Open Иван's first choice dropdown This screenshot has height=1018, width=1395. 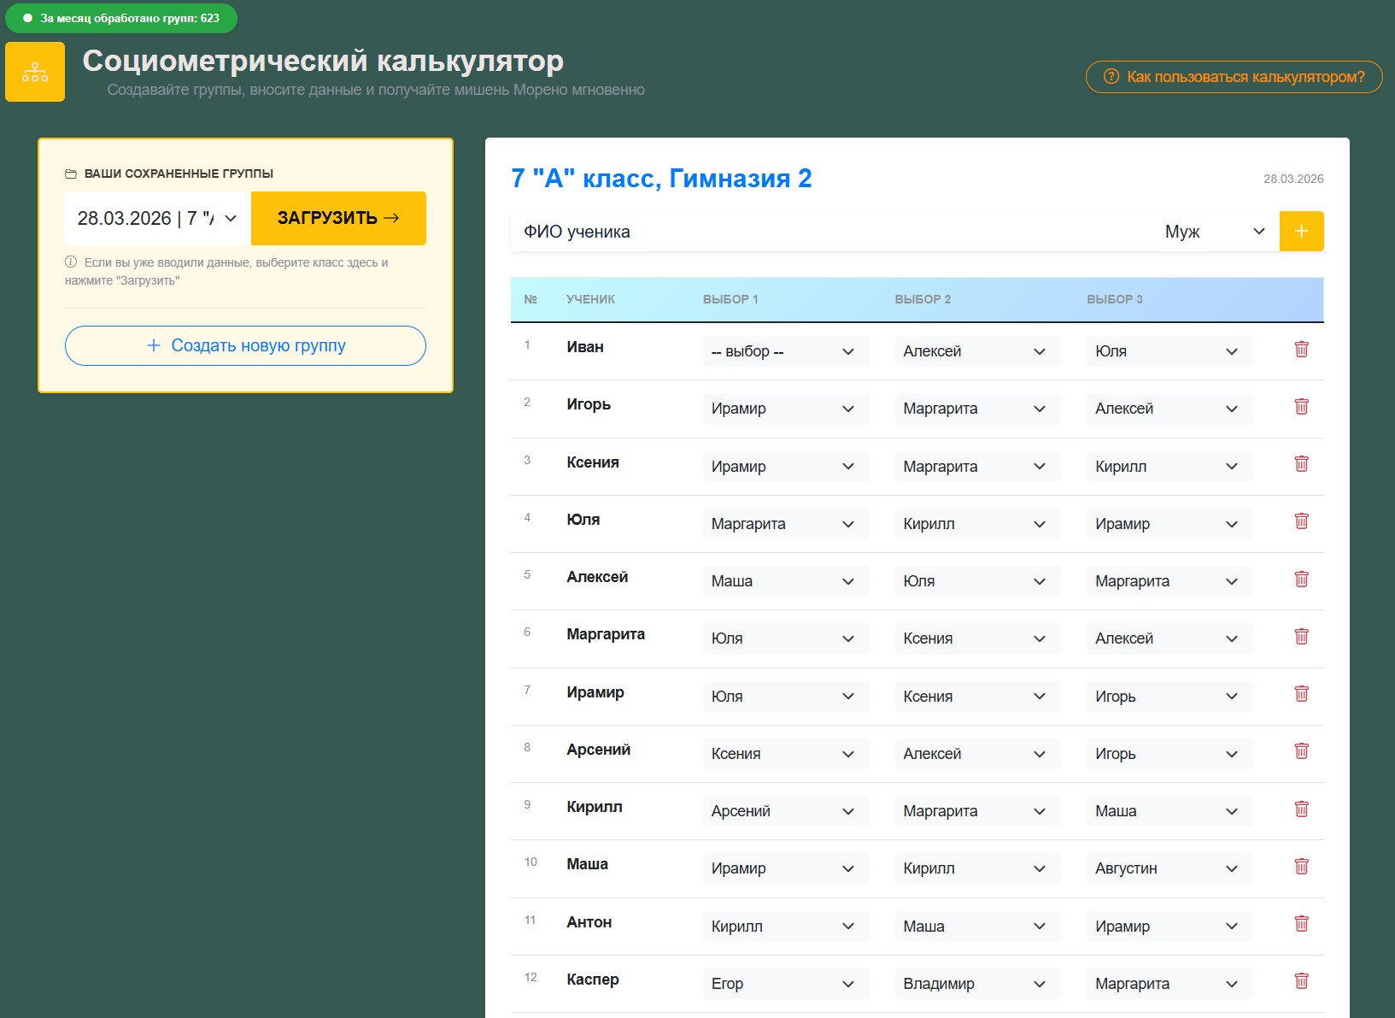tap(784, 350)
